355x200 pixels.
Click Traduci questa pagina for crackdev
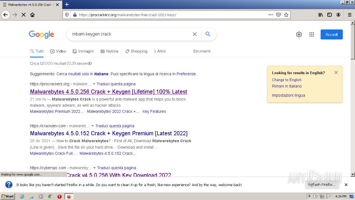115,126
